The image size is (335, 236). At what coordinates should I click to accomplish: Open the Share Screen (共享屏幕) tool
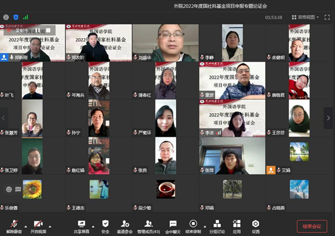point(82,227)
